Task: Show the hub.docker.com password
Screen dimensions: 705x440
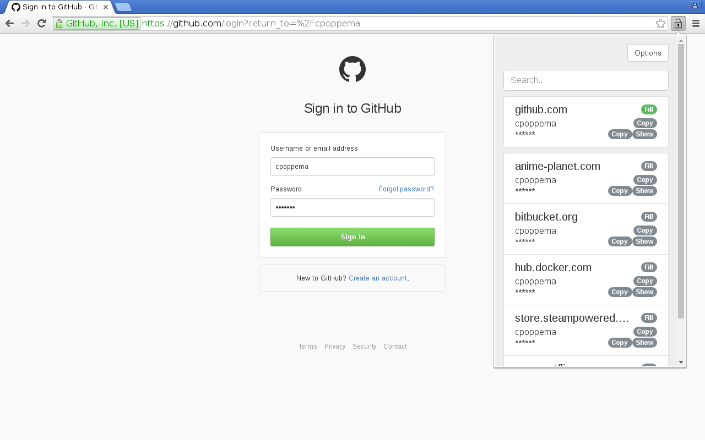Action: (644, 291)
